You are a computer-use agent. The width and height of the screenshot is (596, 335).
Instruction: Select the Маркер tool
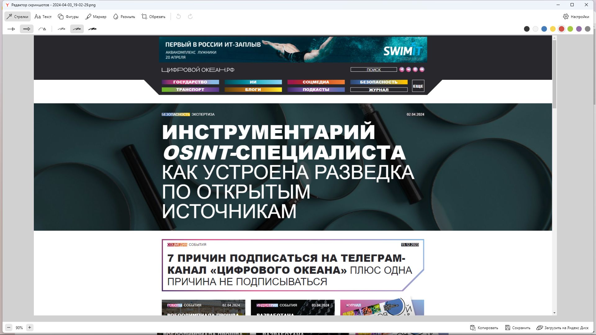96,17
